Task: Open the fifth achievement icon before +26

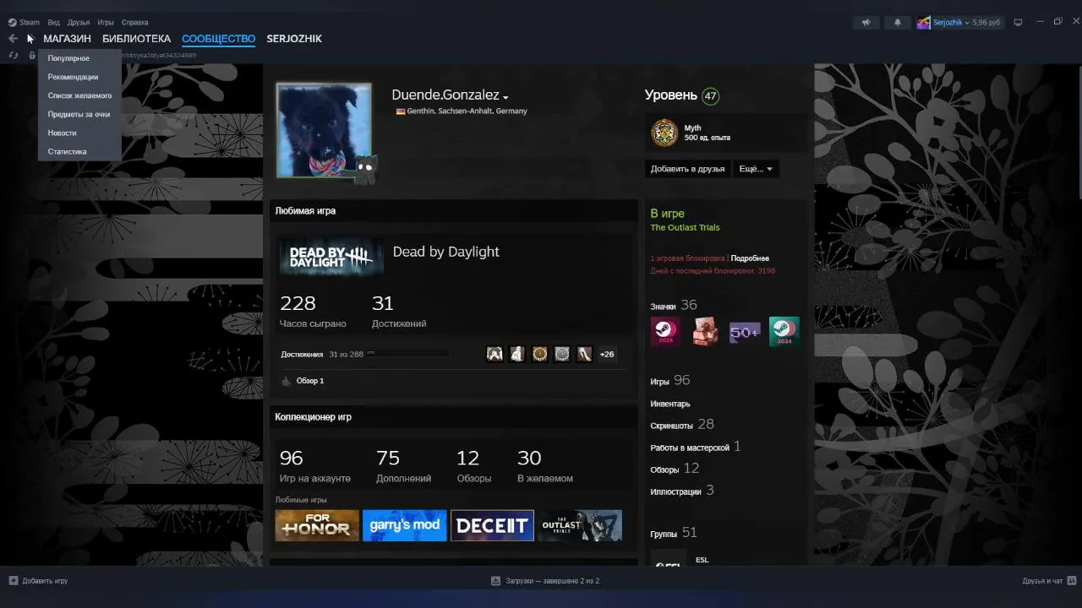Action: point(584,354)
